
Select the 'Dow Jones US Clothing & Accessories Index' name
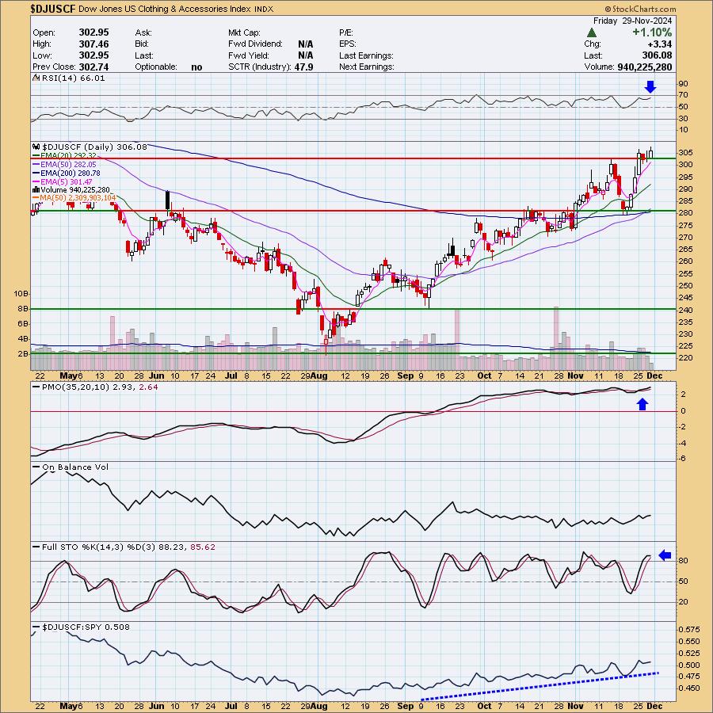coord(165,9)
